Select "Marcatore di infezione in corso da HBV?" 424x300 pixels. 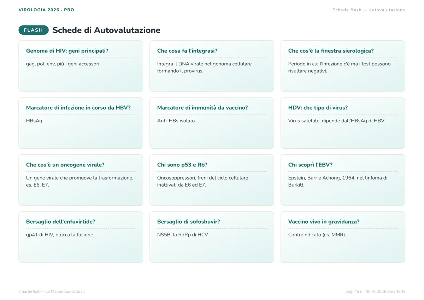coord(78,108)
